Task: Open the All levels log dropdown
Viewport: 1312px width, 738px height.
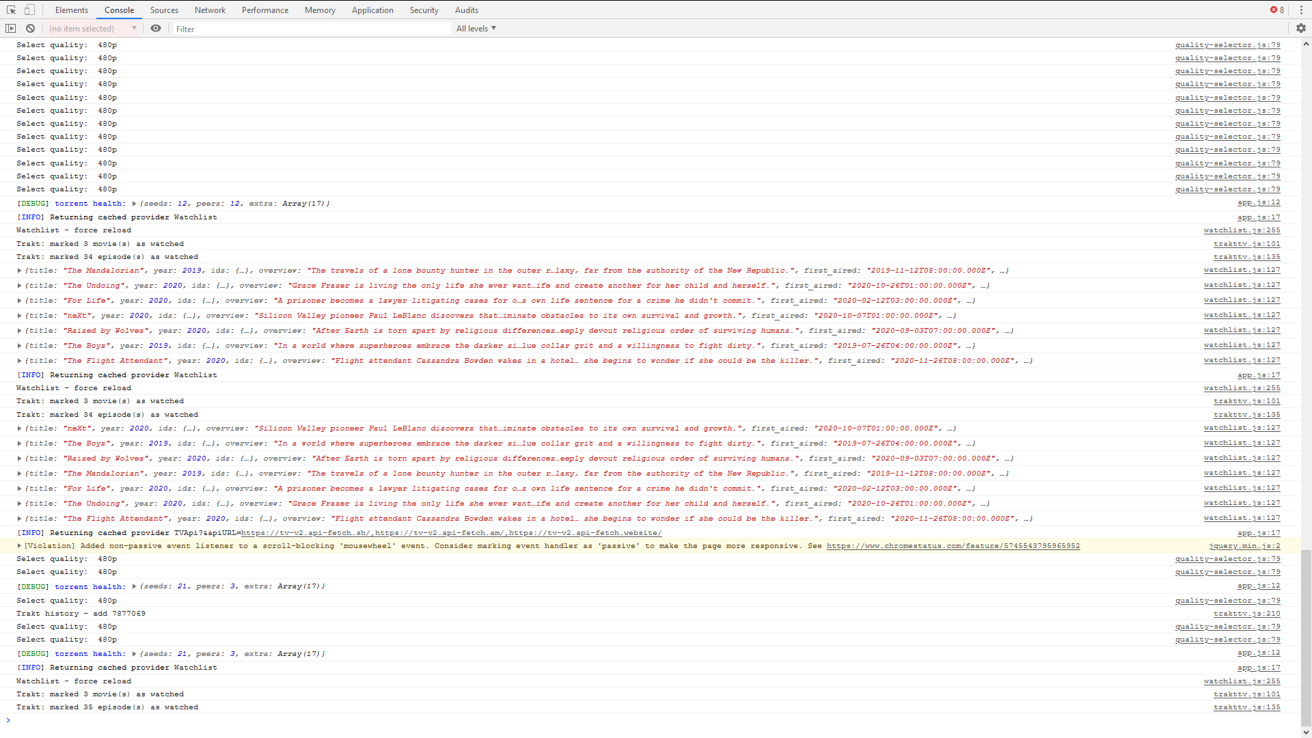Action: pos(476,28)
